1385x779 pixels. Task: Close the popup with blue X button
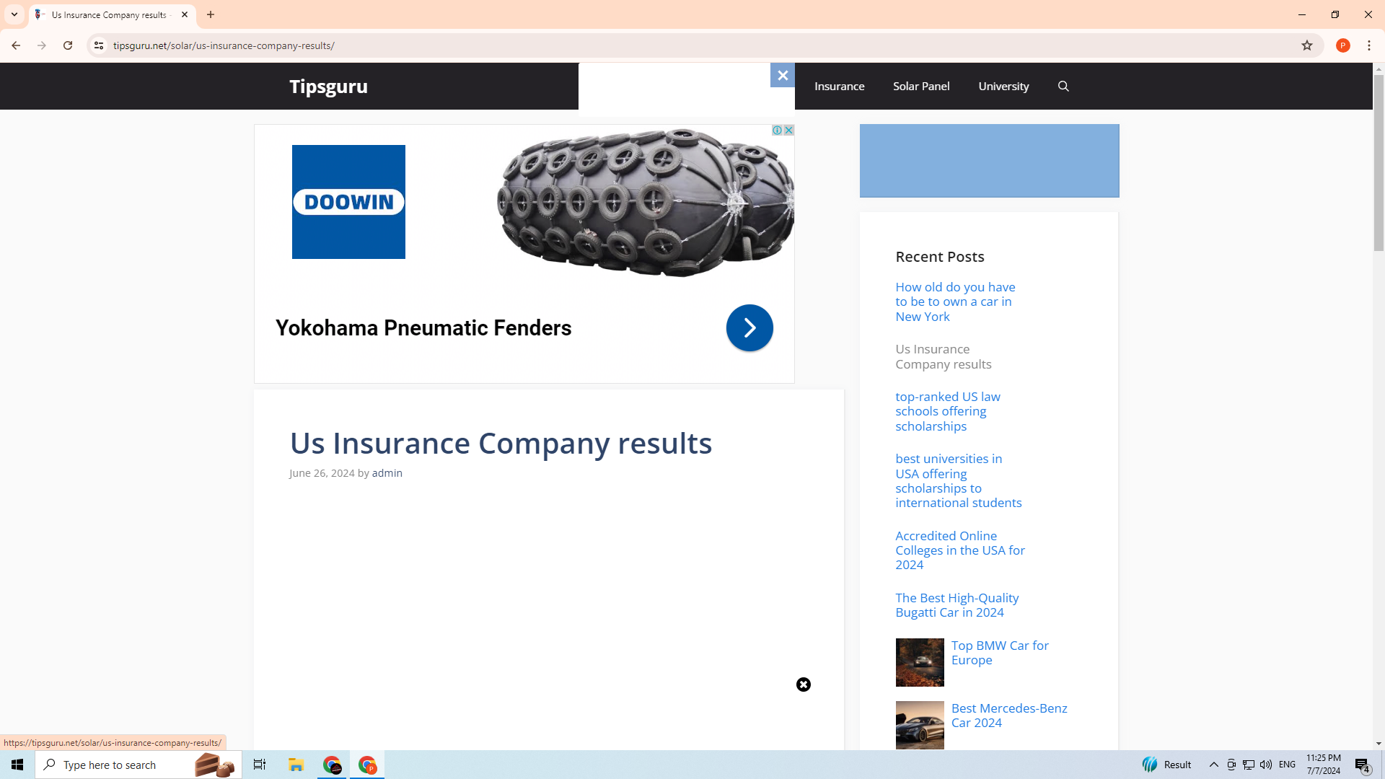point(782,75)
